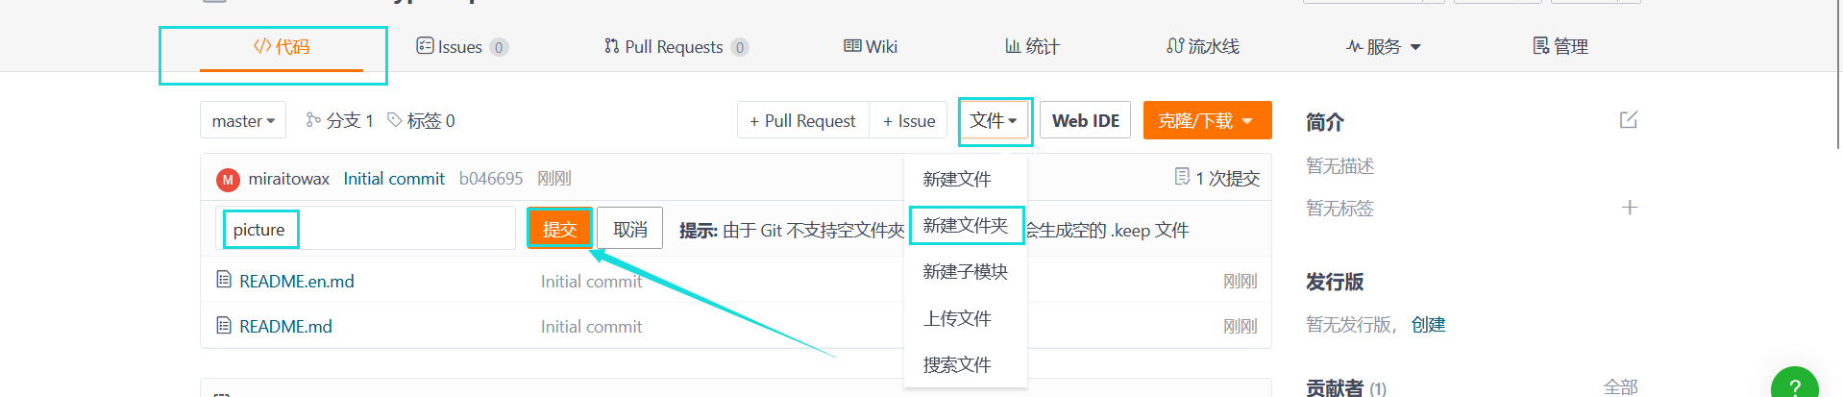Click the 创建 release creation link
Viewport: 1843px width, 397px height.
coord(1428,325)
